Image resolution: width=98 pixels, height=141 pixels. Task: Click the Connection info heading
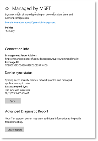(17, 49)
